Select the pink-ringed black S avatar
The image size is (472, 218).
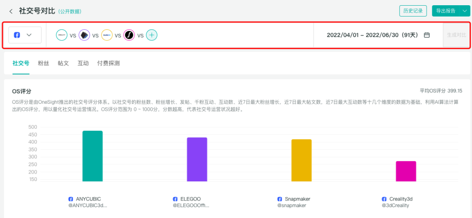[x=129, y=35]
